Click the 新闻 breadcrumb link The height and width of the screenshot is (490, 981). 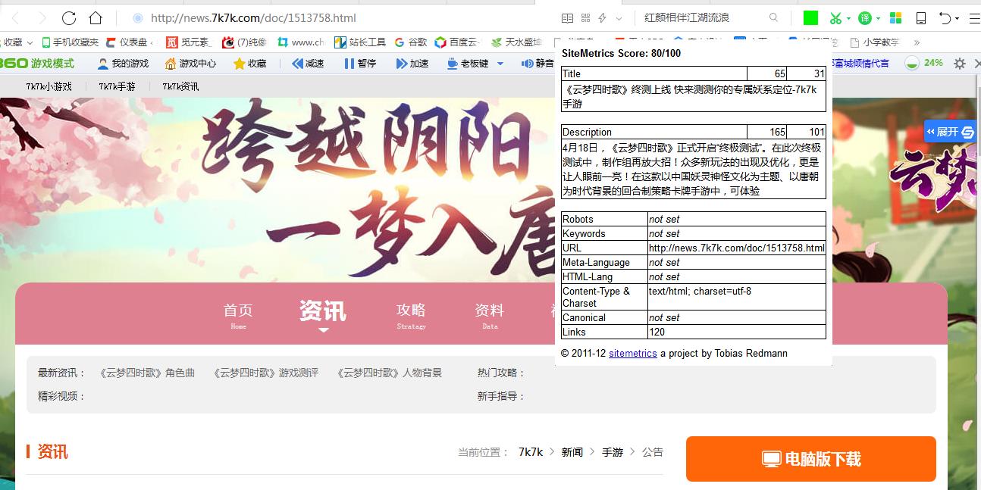click(572, 452)
